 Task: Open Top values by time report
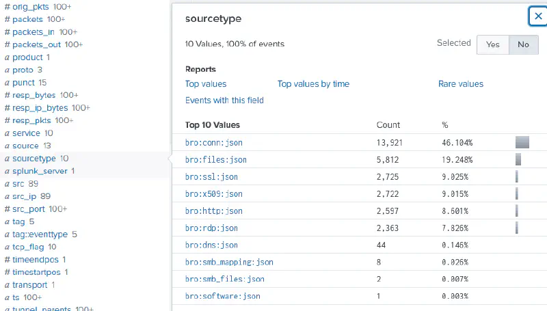point(313,84)
